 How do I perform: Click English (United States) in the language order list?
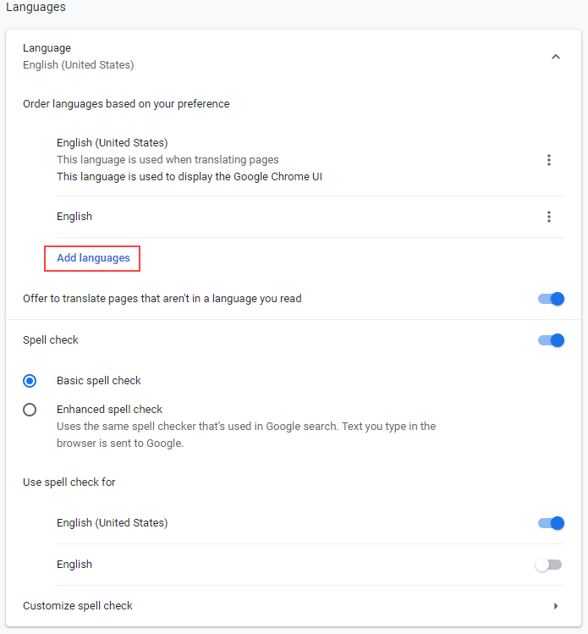[113, 143]
